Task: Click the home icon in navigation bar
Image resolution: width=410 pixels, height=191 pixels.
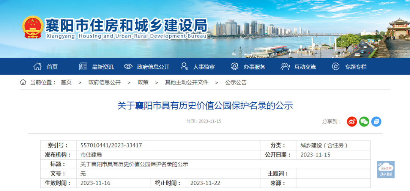Action: click(x=38, y=67)
